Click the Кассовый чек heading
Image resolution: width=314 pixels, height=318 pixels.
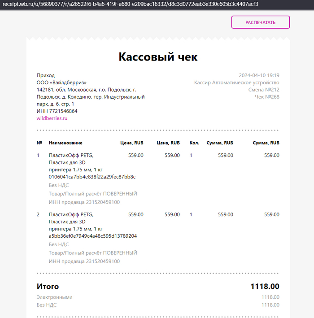tap(158, 57)
